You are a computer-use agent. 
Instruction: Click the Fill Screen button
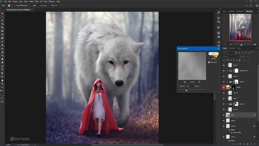click(x=54, y=5)
